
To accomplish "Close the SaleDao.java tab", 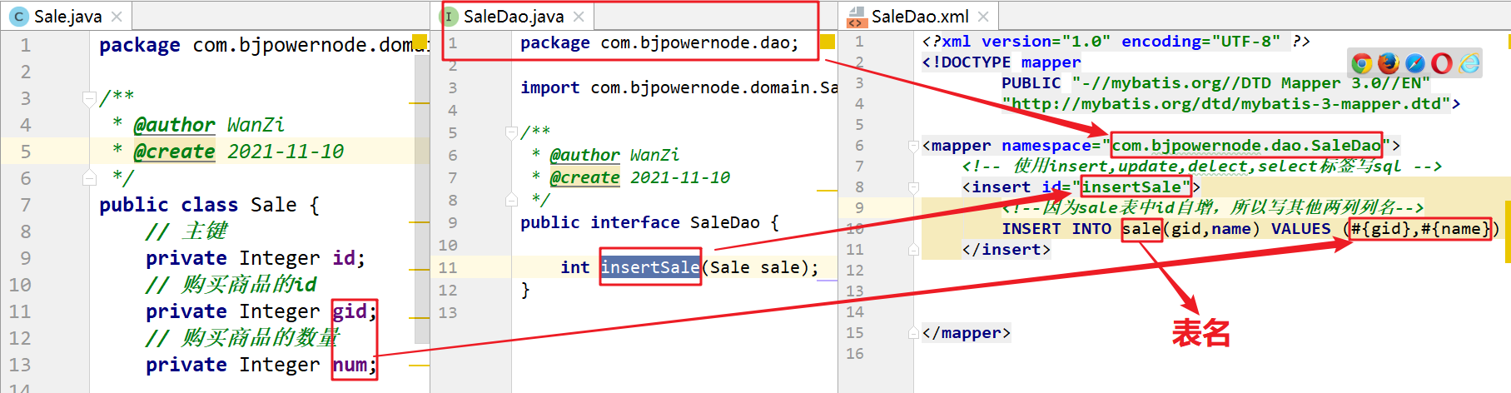I will tap(579, 17).
